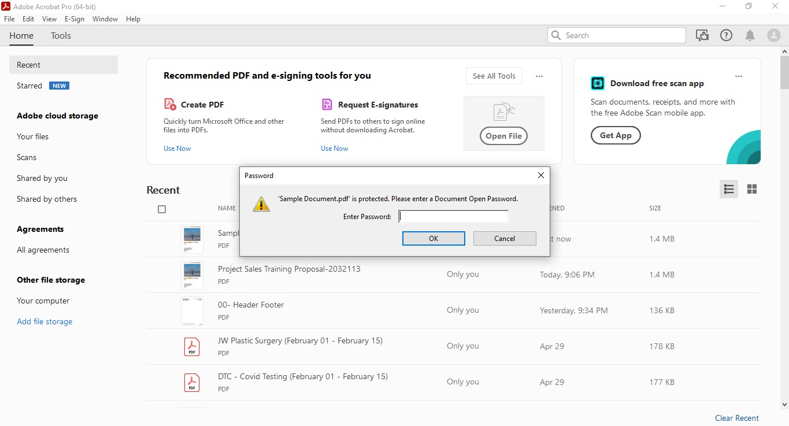Screen dimensions: 789x426
Task: Switch to the Tools tab
Action: 61,35
